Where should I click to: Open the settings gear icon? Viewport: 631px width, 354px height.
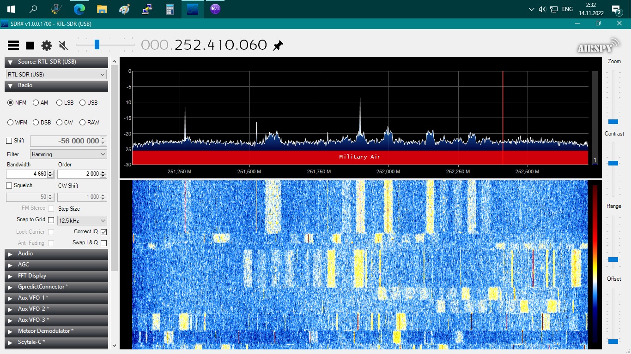tap(47, 45)
